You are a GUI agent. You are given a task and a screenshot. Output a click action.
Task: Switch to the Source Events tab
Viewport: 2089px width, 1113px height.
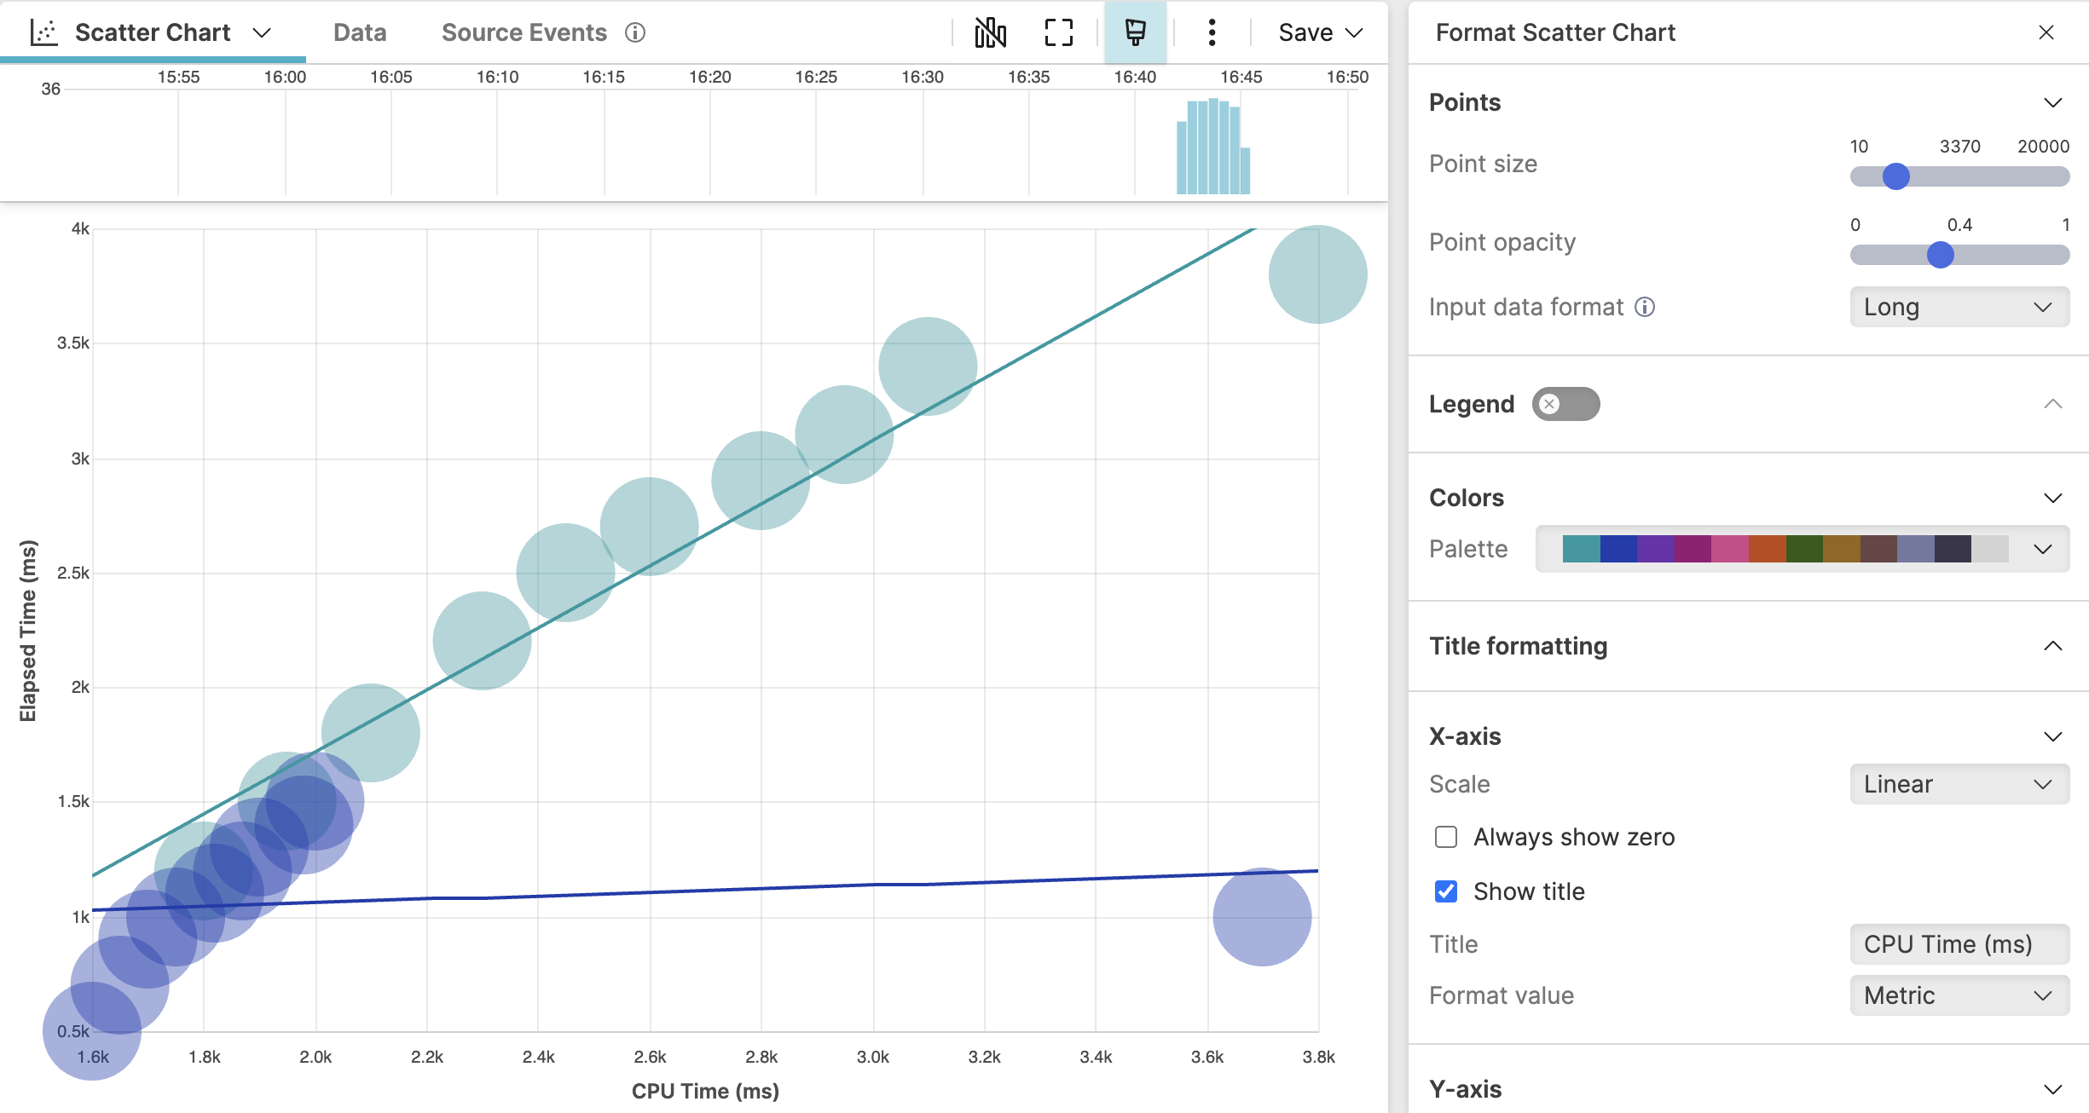click(x=524, y=32)
